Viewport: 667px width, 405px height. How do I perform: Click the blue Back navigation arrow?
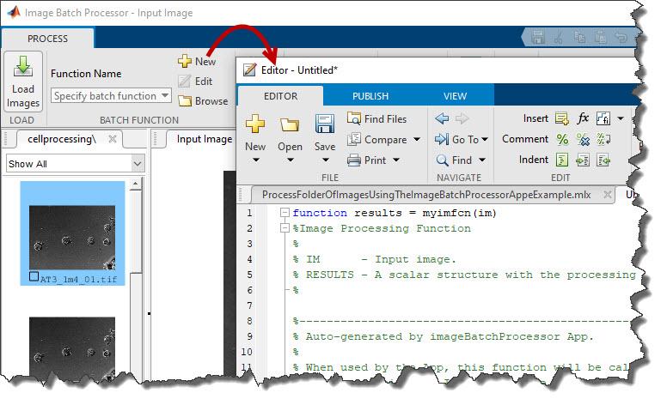(x=442, y=118)
